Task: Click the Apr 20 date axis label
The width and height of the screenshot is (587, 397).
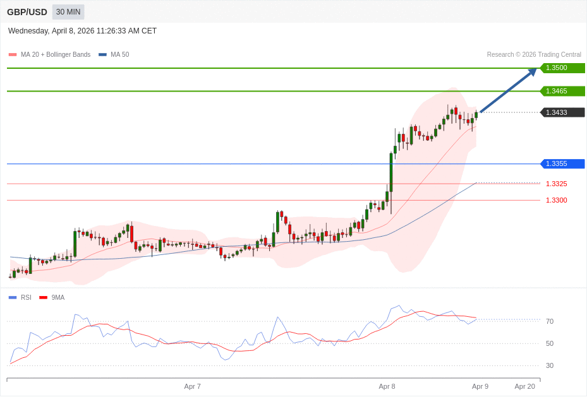Action: [x=524, y=386]
